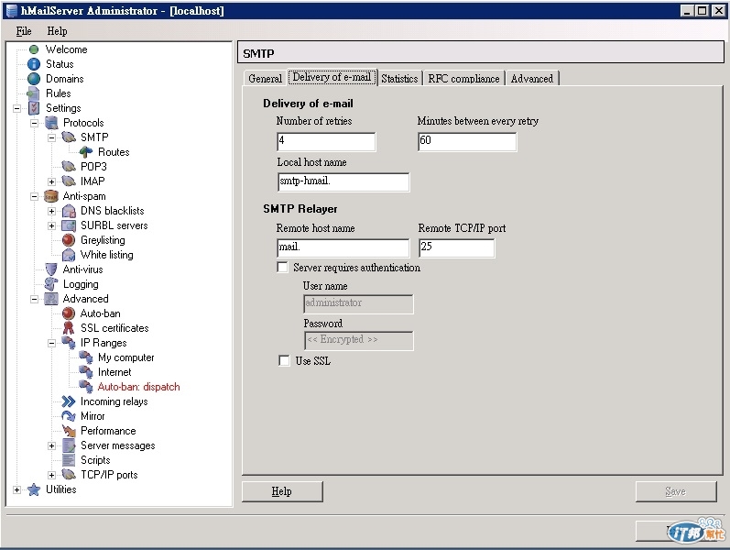This screenshot has width=730, height=550.
Task: Click the Anti-virus shield icon
Action: tap(51, 269)
